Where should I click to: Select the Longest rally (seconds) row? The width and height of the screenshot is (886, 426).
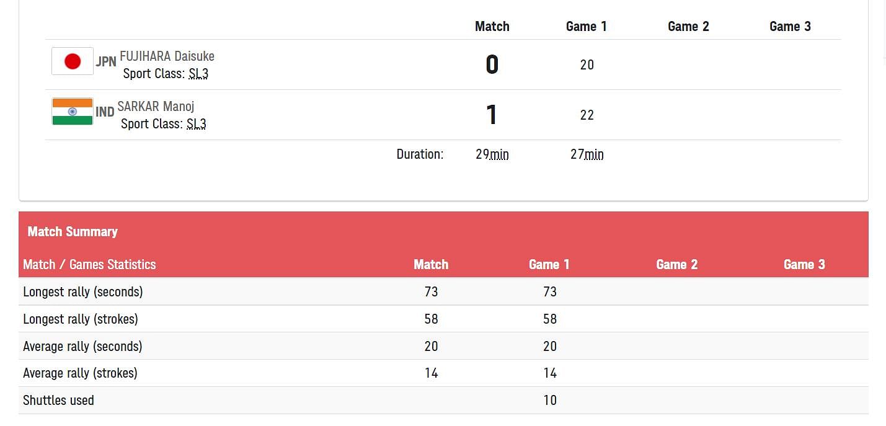pyautogui.click(x=443, y=291)
